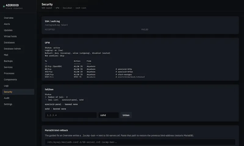The image size is (244, 146).
Task: Click the green status dot beside AZERIOID logo
Action: 4,6
